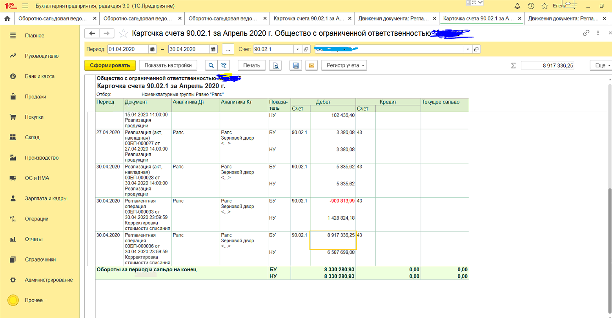Screen dimensions: 612x318
Task: Click the find next search icon
Action: click(224, 65)
